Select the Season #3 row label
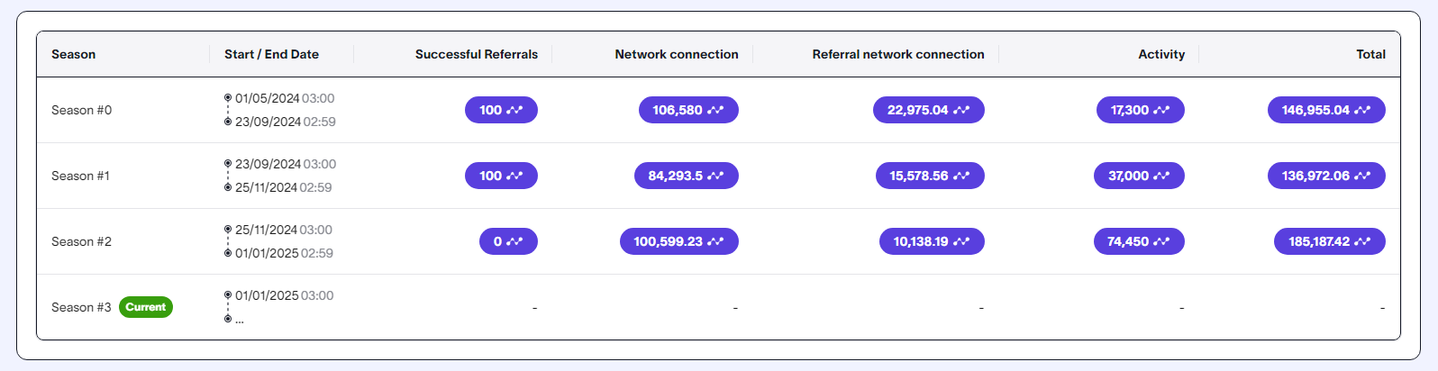1438x371 pixels. 81,307
